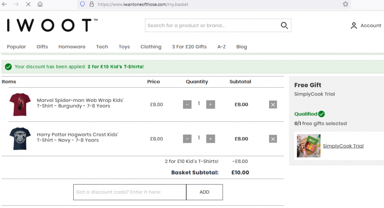Open Marvel Spider-man Web Wrap T-Shirt link

pyautogui.click(x=80, y=103)
